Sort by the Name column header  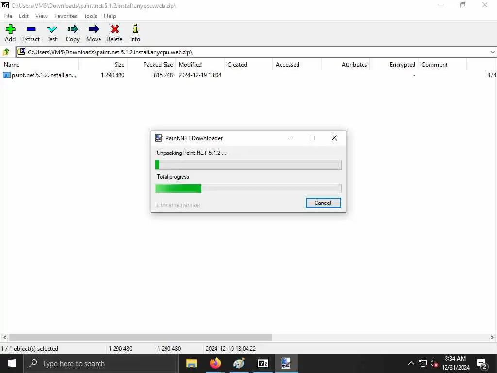[39, 65]
